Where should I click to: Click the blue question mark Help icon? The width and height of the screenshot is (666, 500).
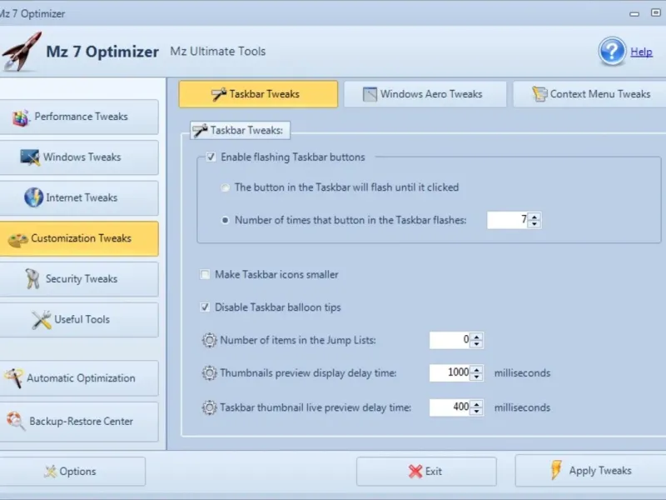612,52
